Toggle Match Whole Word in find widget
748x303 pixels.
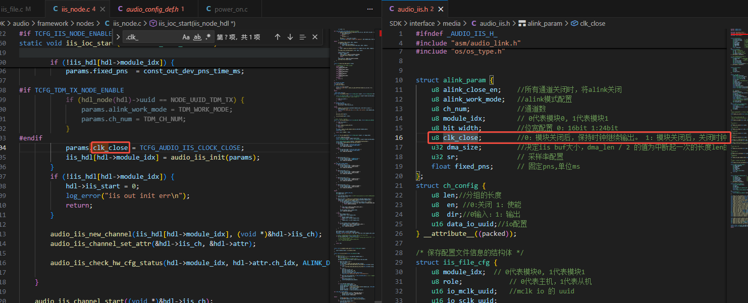click(x=197, y=37)
